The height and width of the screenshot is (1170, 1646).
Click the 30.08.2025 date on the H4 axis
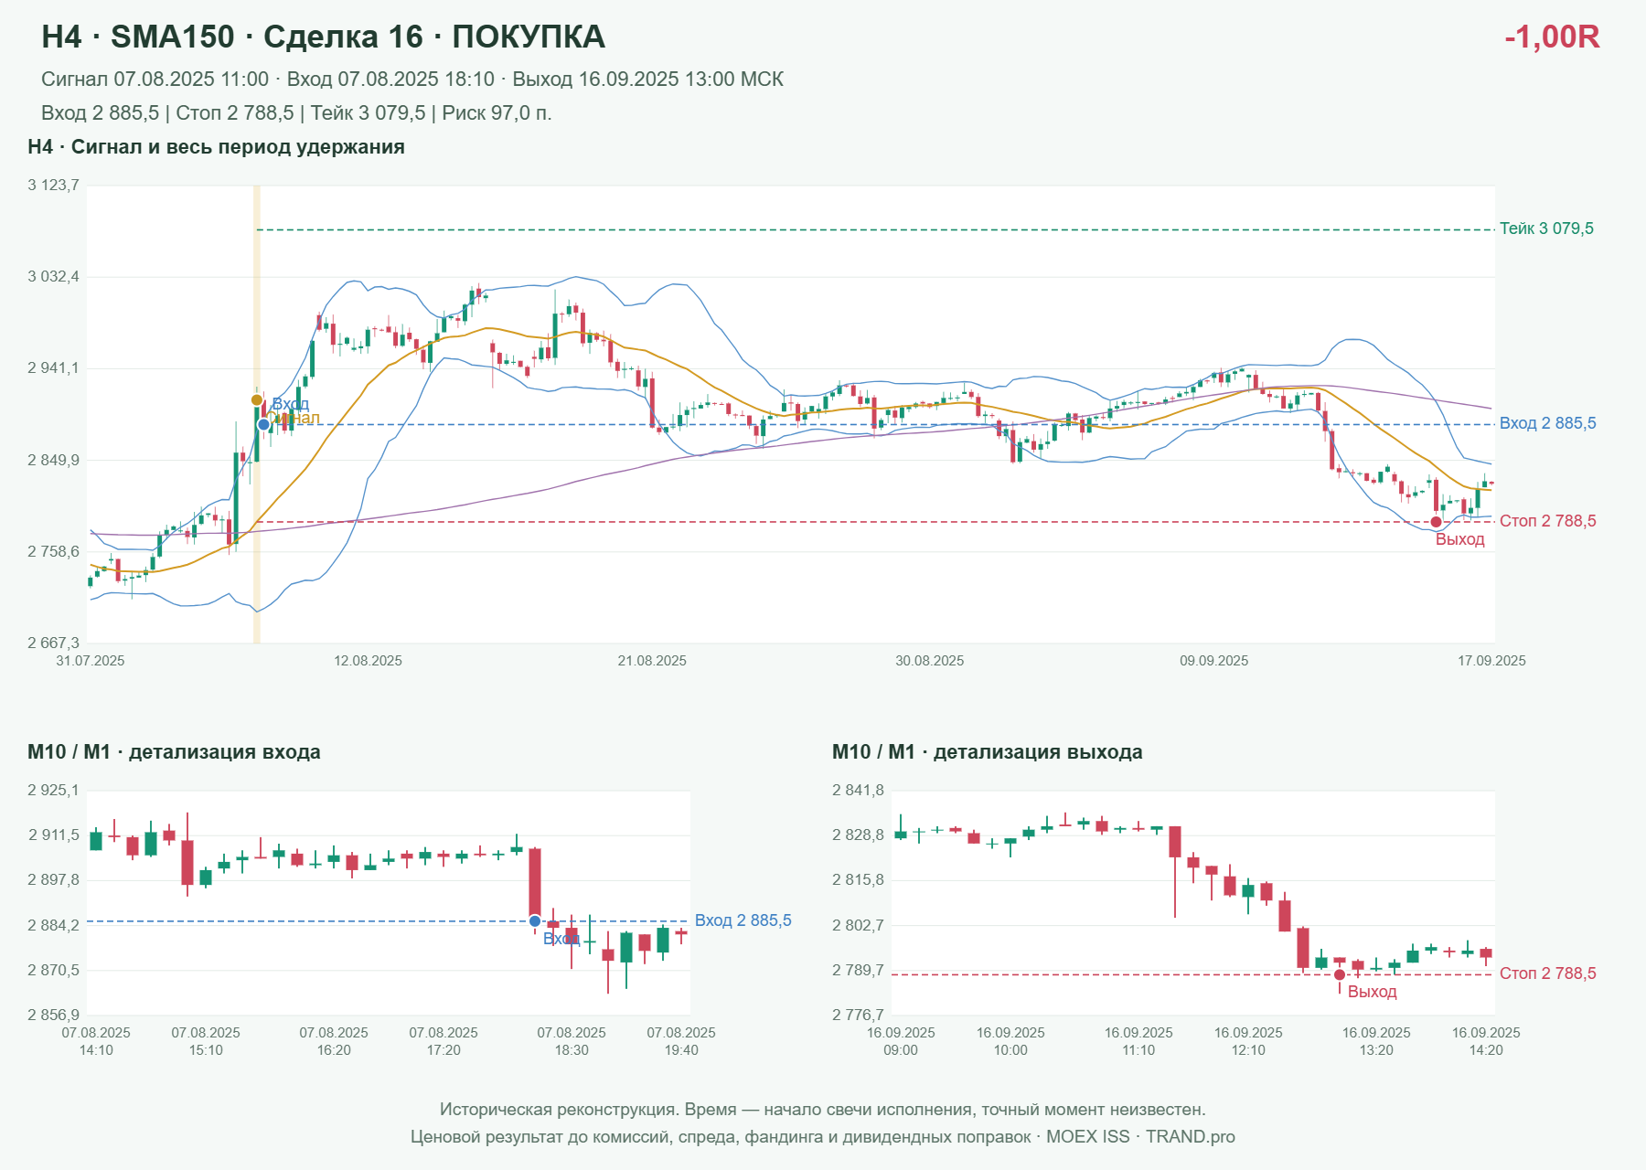click(930, 661)
